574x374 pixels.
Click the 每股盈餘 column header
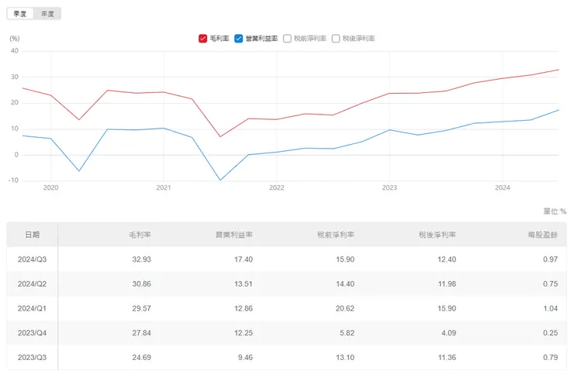[541, 235]
